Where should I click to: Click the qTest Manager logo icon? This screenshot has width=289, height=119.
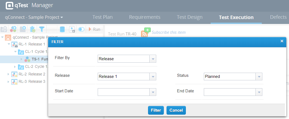coord(10,5)
